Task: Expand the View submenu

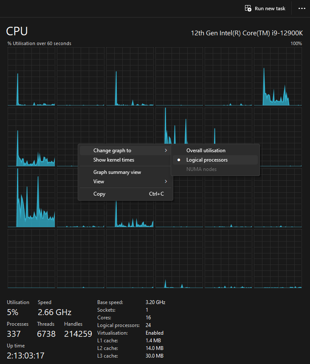Action: [x=98, y=181]
